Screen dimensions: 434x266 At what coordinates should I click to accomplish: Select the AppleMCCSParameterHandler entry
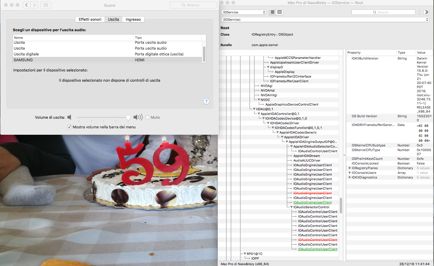(297, 58)
